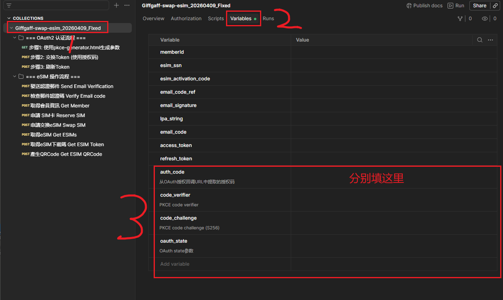Select the auth_code variable name
The width and height of the screenshot is (503, 300).
click(172, 172)
